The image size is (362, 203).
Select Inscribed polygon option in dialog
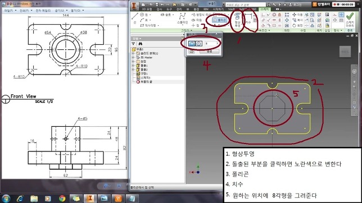coord(192,44)
